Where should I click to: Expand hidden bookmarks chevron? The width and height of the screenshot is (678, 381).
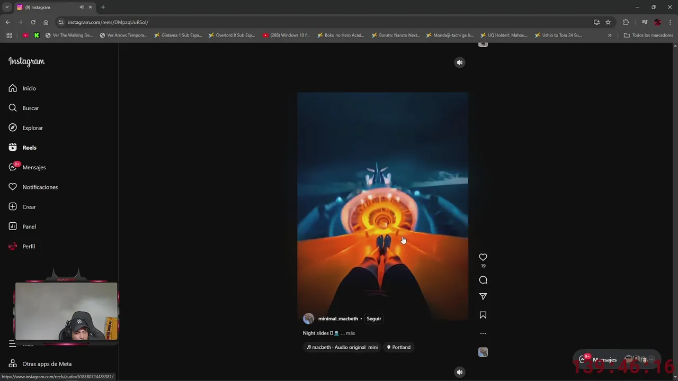[610, 35]
